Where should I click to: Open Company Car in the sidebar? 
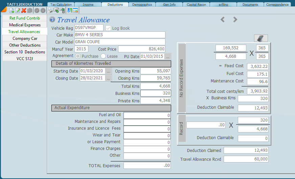coord(25,39)
